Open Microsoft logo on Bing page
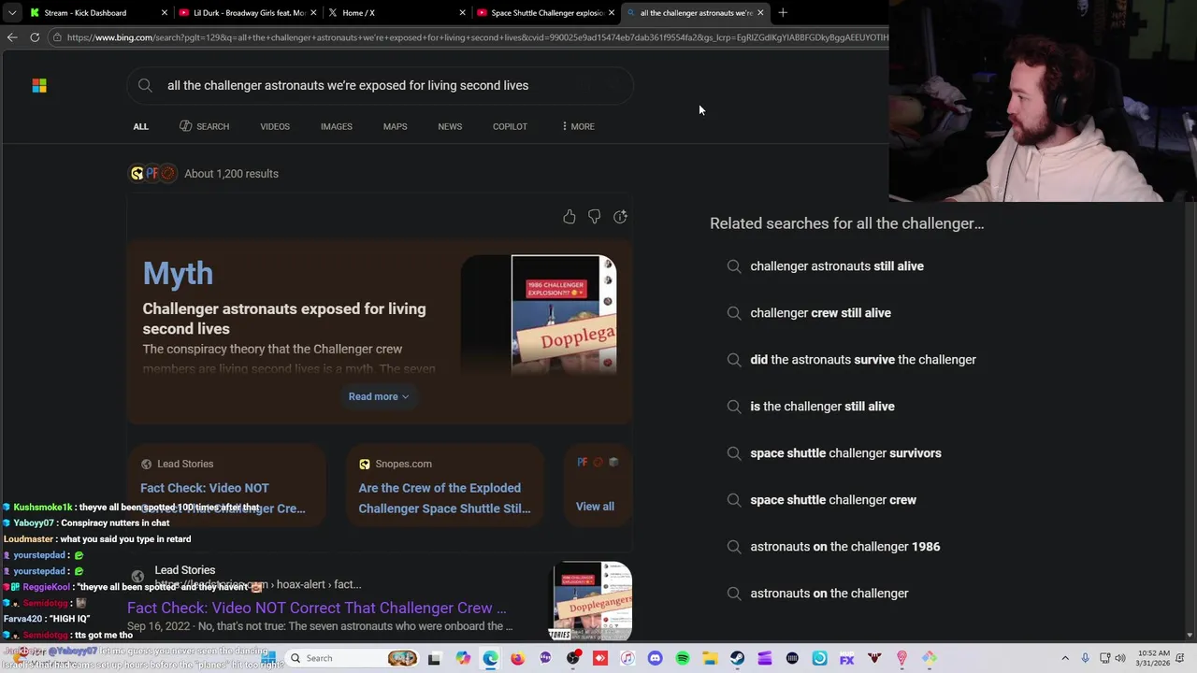The height and width of the screenshot is (673, 1197). pos(39,85)
